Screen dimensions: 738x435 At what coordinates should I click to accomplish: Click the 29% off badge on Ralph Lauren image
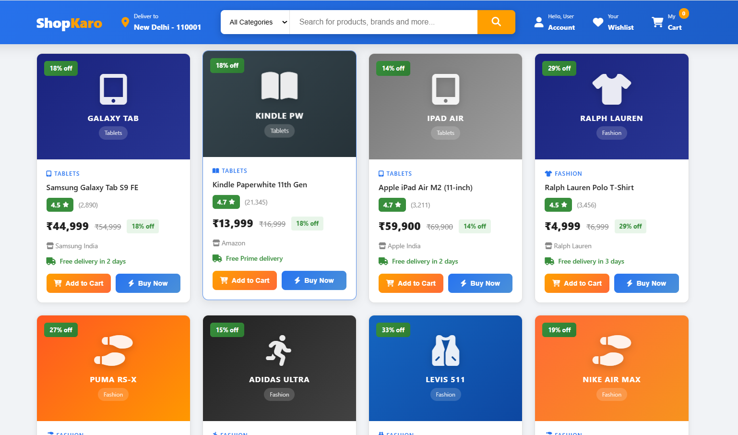click(x=559, y=68)
